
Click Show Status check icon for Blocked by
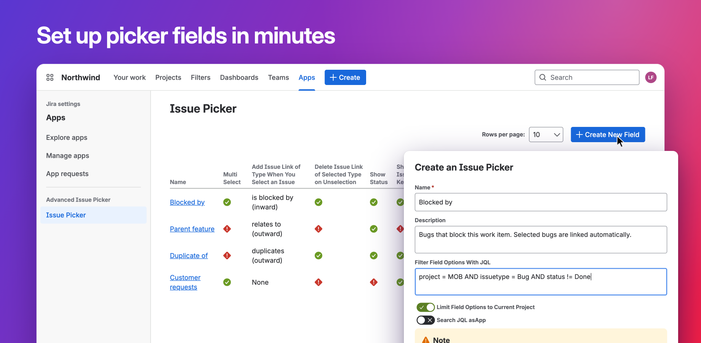pyautogui.click(x=374, y=202)
